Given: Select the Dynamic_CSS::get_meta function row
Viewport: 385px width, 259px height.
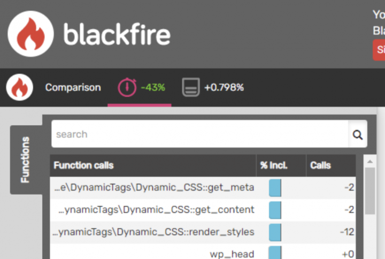Looking at the screenshot, I should [203, 188].
